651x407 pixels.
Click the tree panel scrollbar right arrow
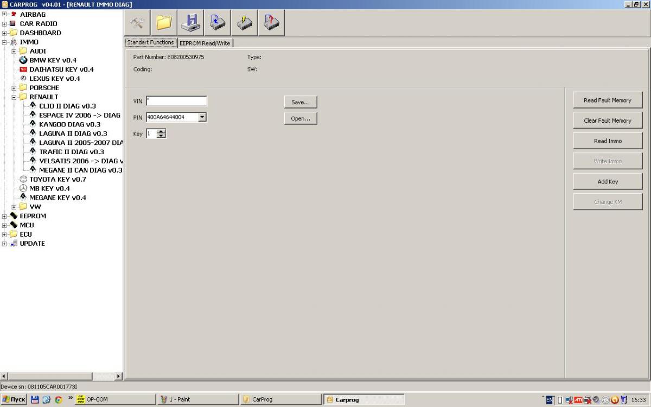click(x=119, y=377)
